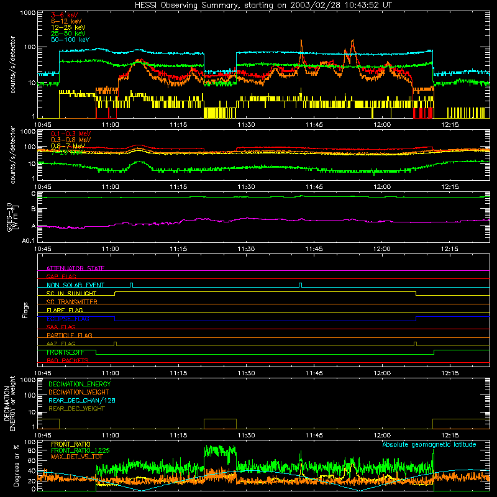Viewport: 497px width, 497px height.
Task: Select the BAD_PACKETS flag label
Action: pyautogui.click(x=68, y=360)
